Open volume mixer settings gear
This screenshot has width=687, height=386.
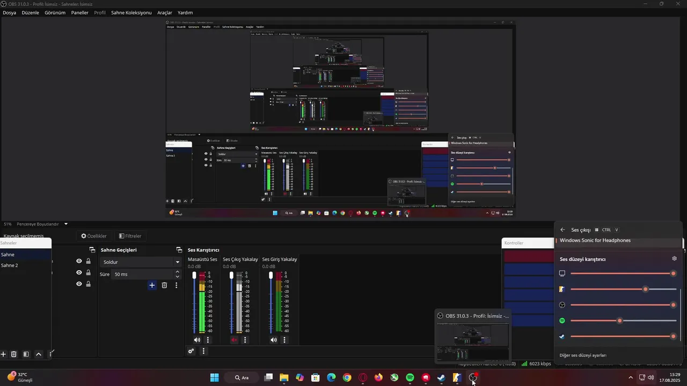(675, 258)
